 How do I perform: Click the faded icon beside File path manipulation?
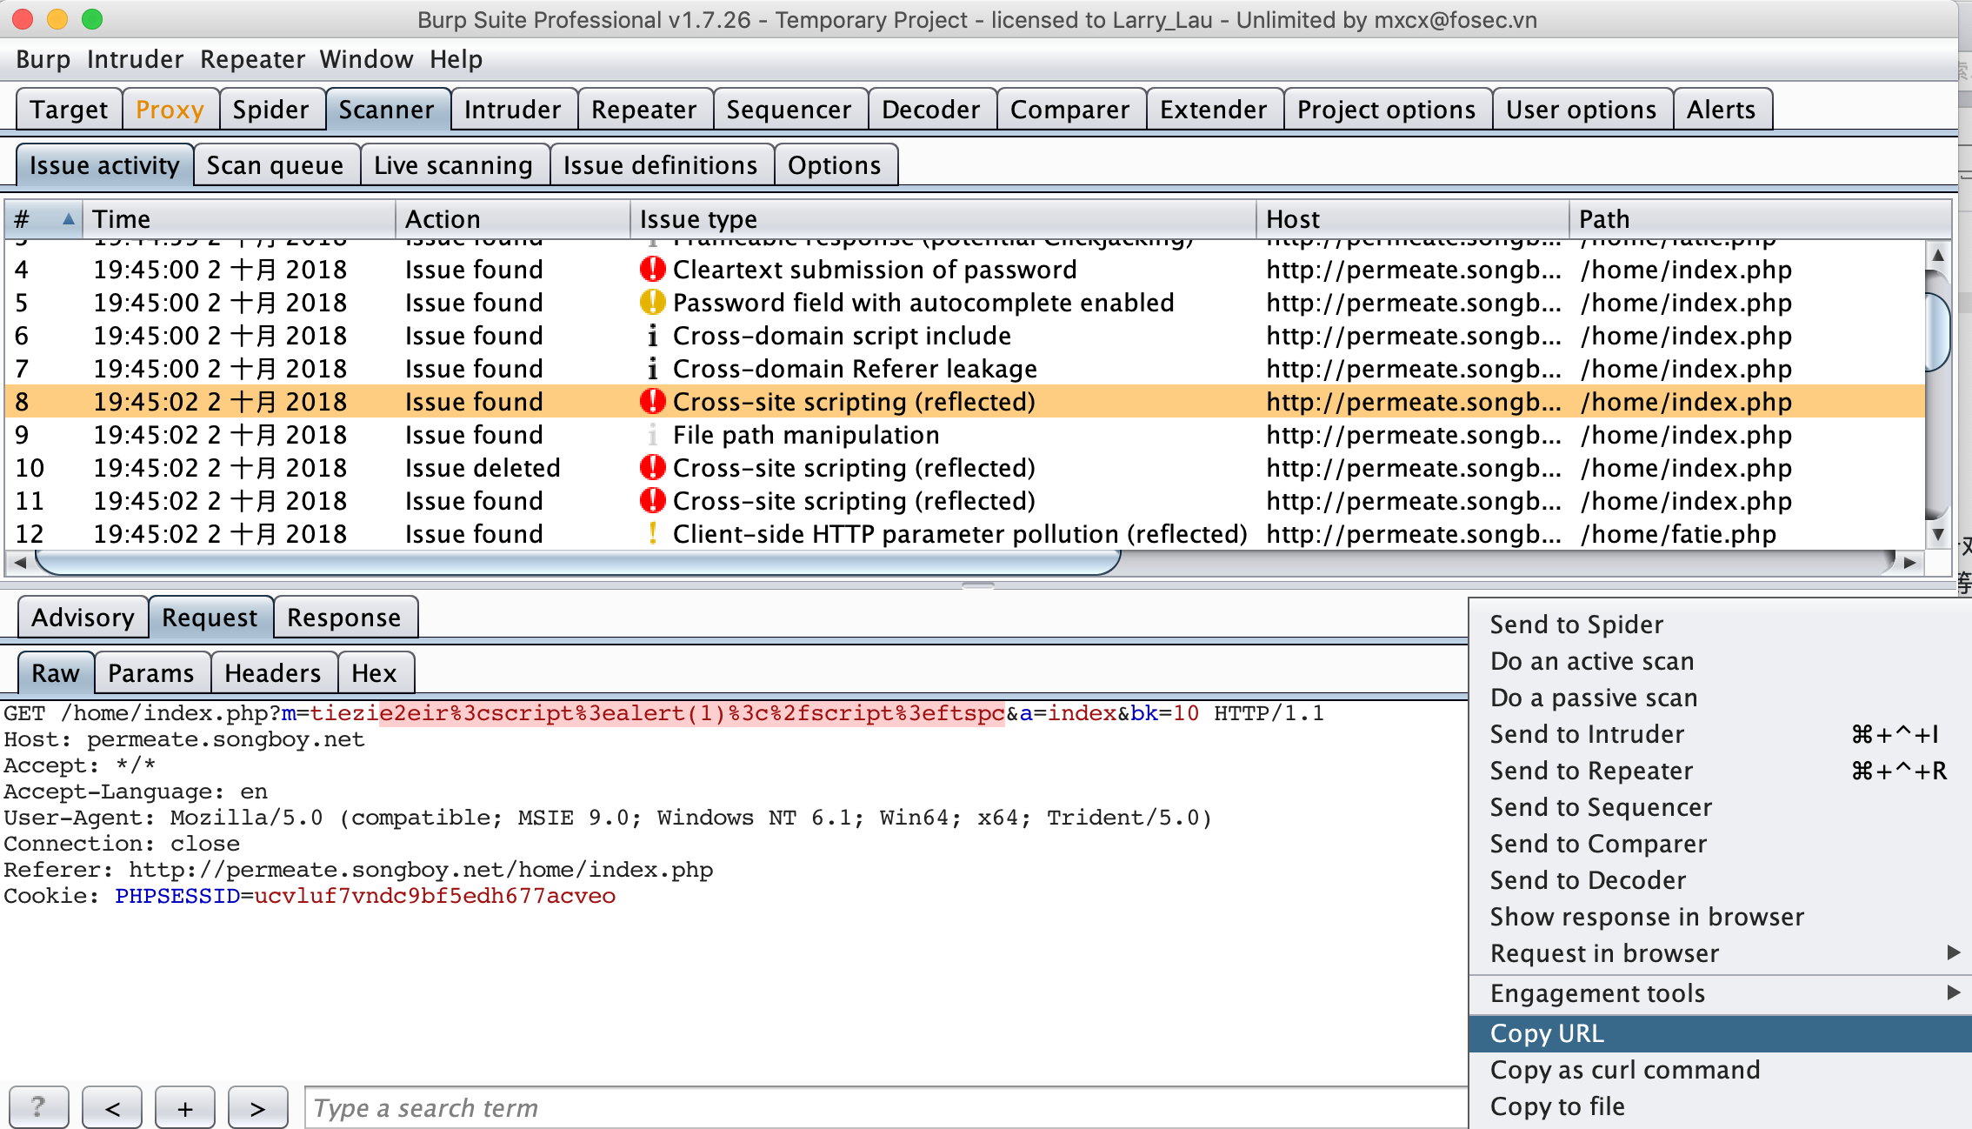[x=652, y=435]
